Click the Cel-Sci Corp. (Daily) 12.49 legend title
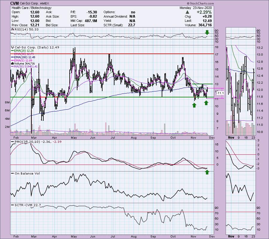This screenshot has width=269, height=239. pyautogui.click(x=37, y=47)
